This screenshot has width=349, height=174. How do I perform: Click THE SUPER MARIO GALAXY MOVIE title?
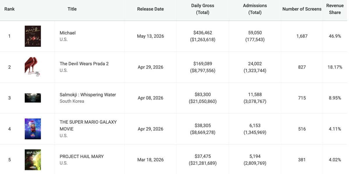[88, 125]
